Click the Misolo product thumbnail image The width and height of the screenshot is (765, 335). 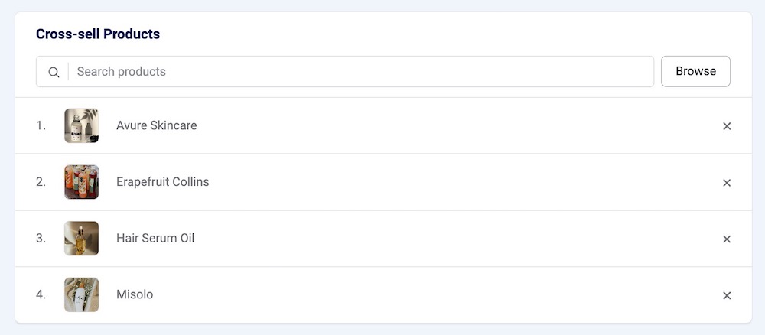(81, 294)
